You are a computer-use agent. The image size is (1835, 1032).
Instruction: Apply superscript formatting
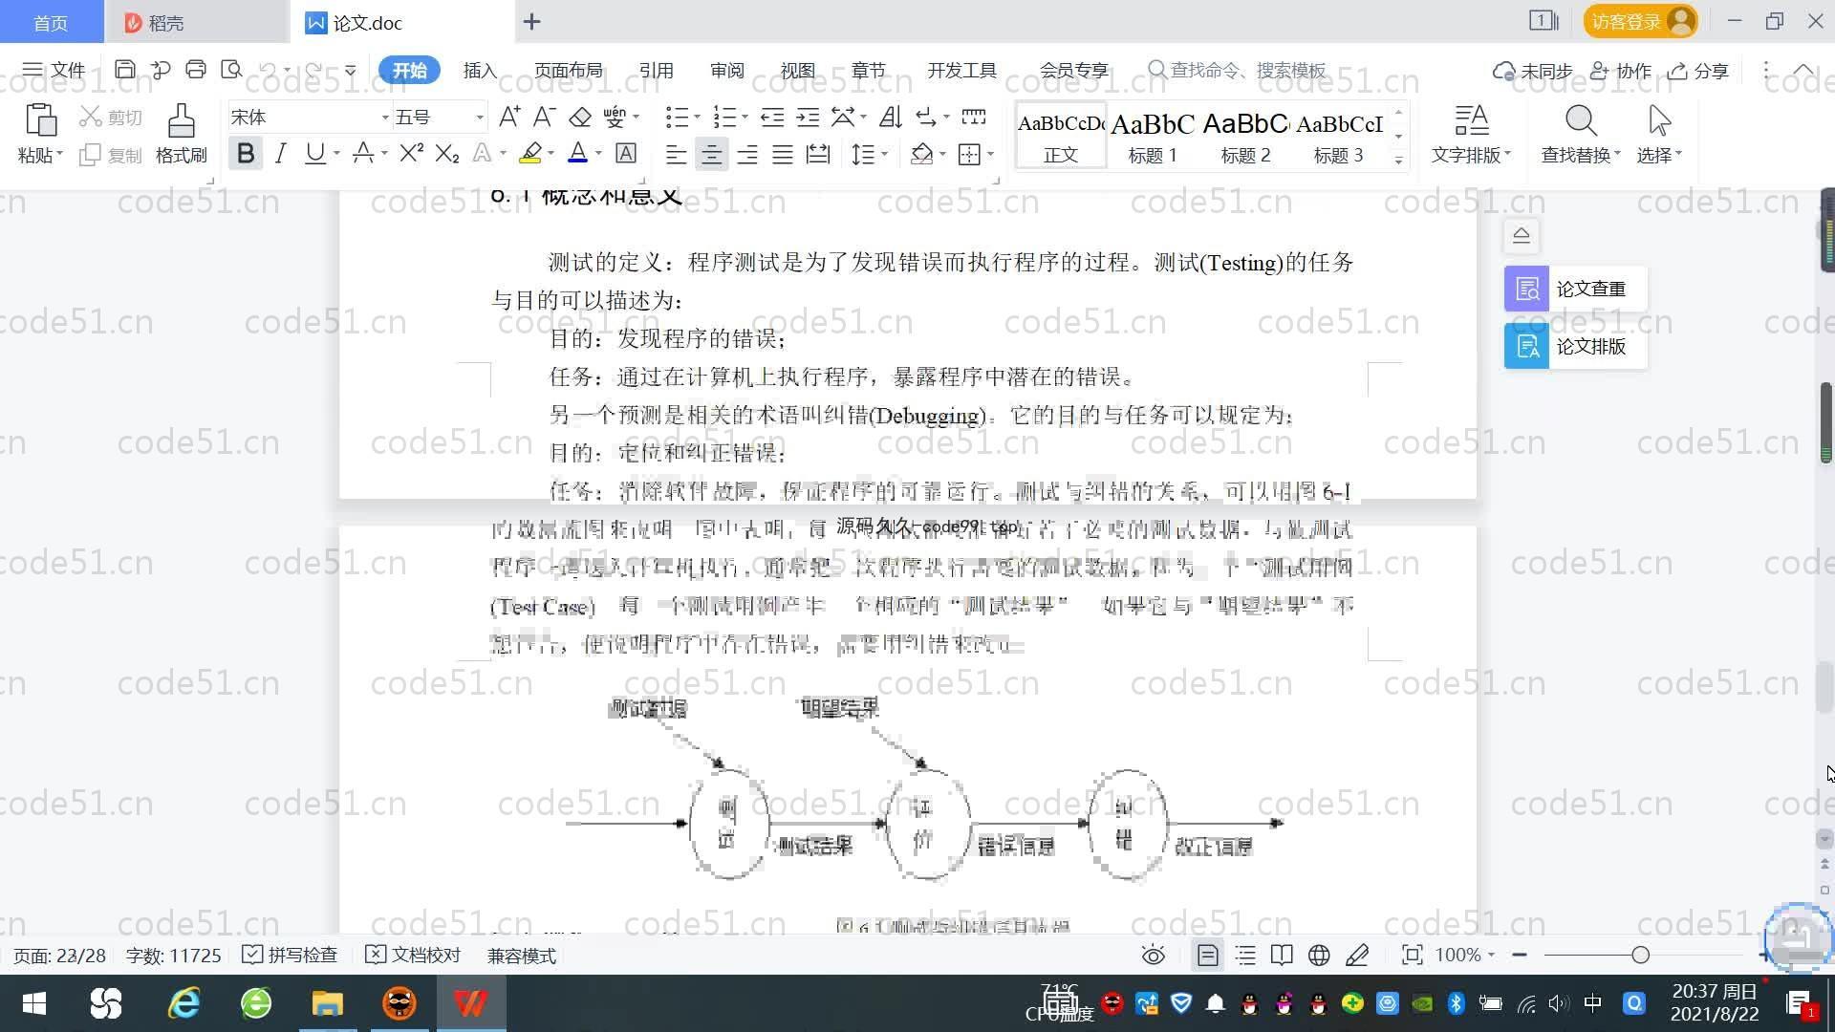(x=411, y=153)
